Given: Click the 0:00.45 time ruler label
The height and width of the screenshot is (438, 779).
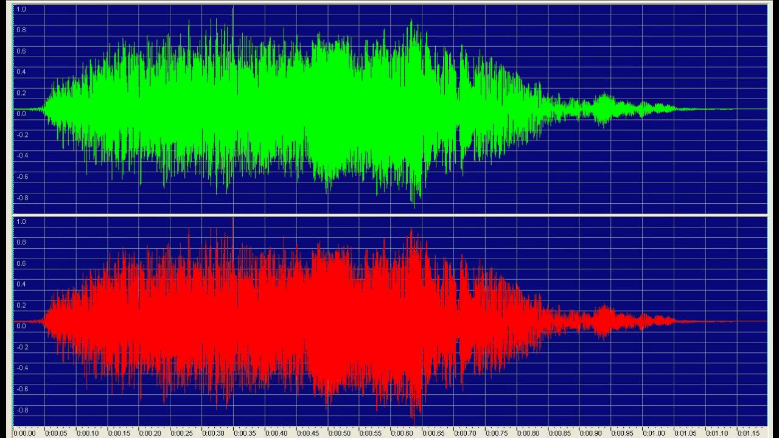Looking at the screenshot, I should [308, 433].
